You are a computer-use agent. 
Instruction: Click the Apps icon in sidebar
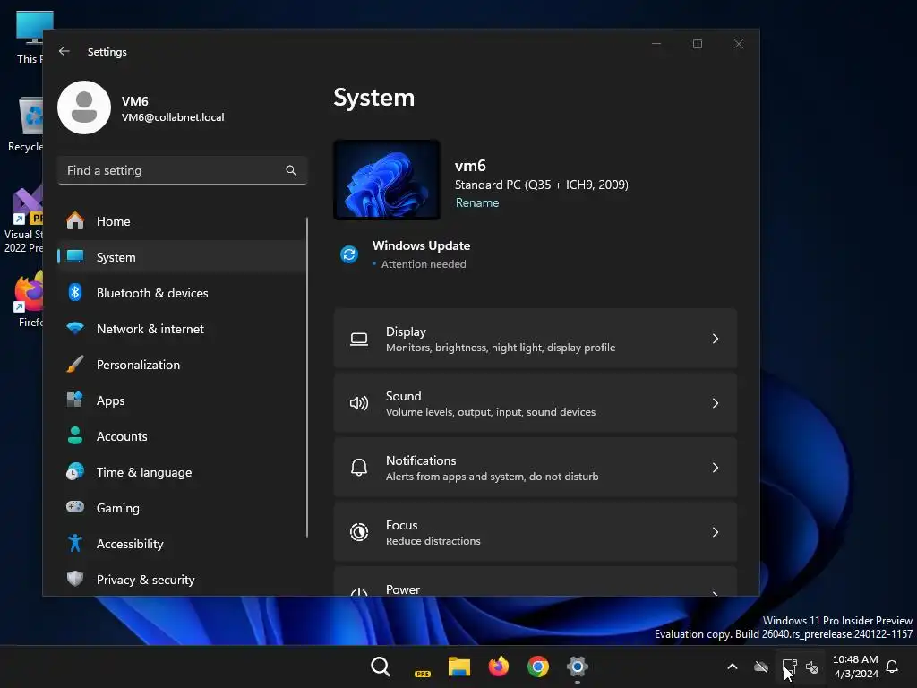[x=75, y=400]
